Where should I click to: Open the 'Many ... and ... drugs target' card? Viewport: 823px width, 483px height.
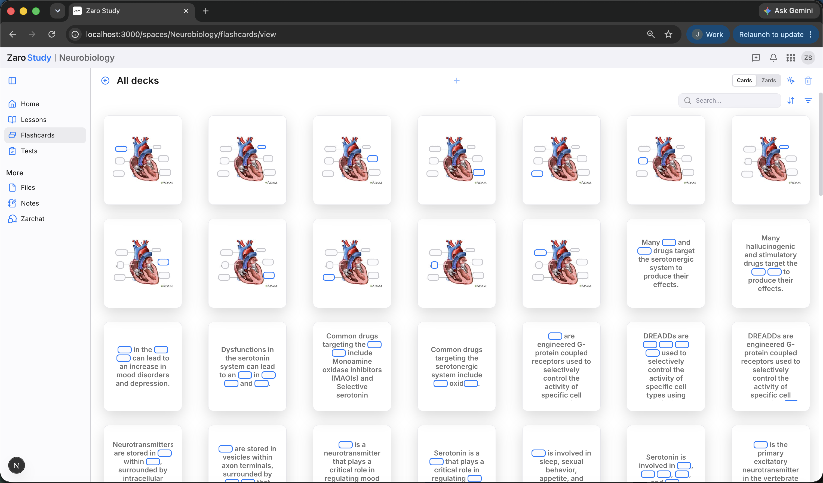click(x=666, y=263)
